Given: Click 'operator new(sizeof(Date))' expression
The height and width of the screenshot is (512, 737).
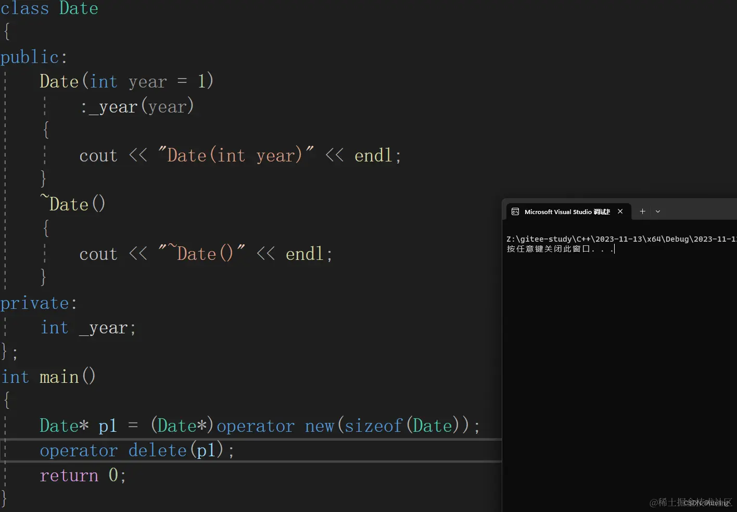Looking at the screenshot, I should click(344, 426).
